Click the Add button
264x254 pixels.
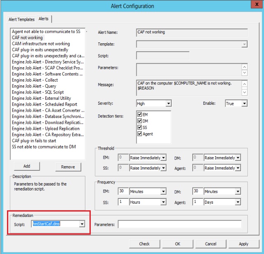pyautogui.click(x=26, y=167)
